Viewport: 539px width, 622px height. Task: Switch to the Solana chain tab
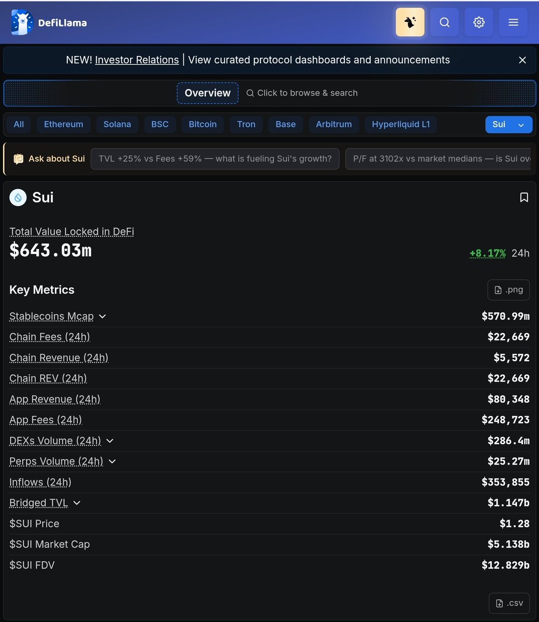click(x=117, y=124)
